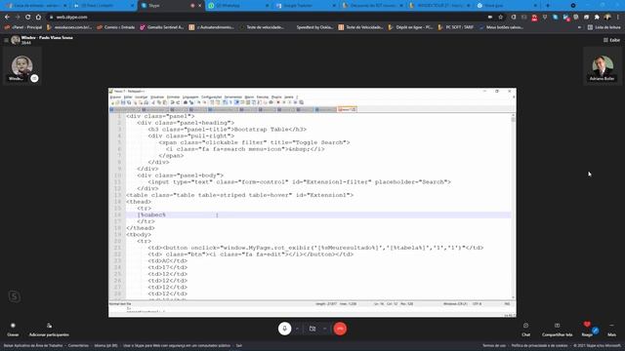
Task: Open the camera options arrow
Action: 325,329
